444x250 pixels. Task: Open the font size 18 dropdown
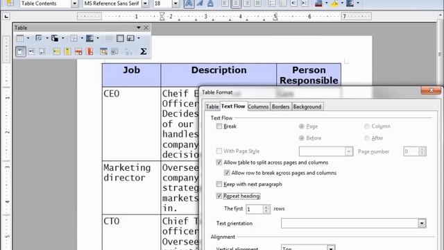(176, 3)
